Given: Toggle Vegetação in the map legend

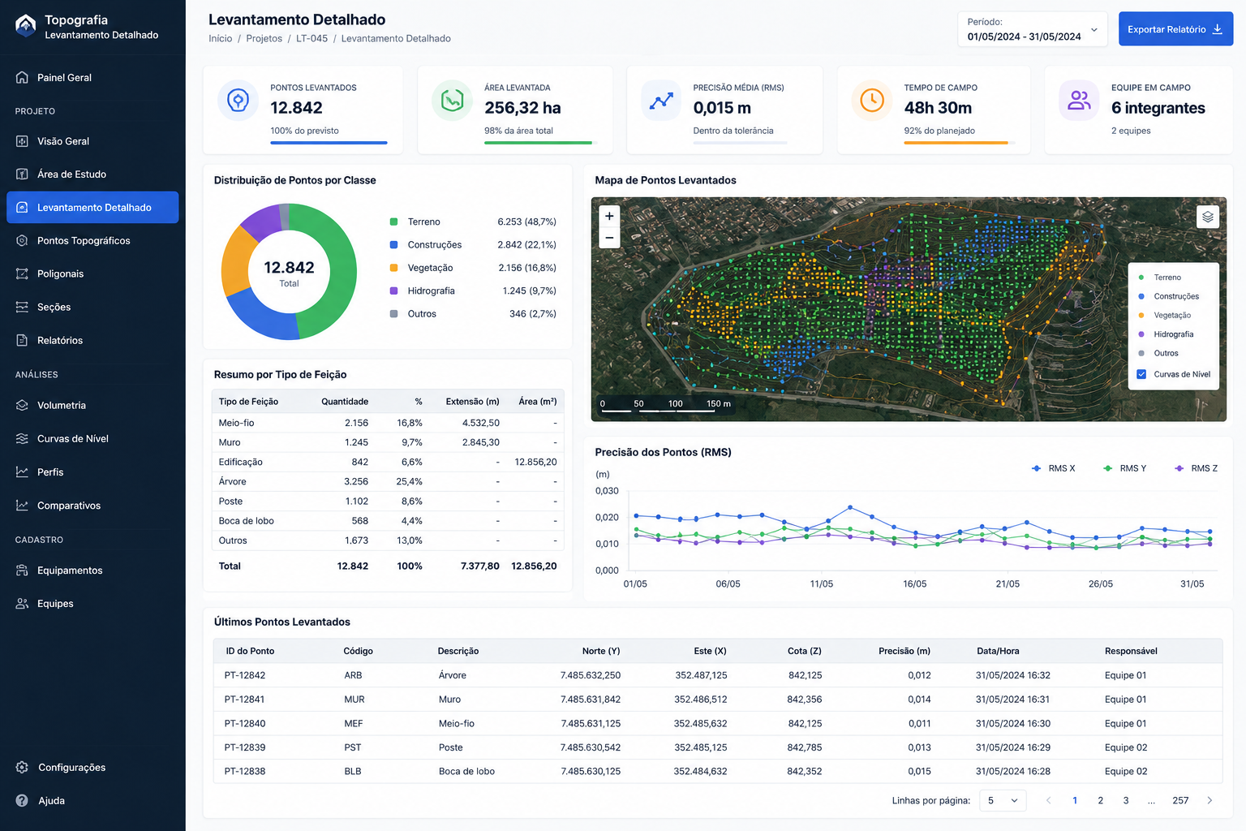Looking at the screenshot, I should [1165, 315].
